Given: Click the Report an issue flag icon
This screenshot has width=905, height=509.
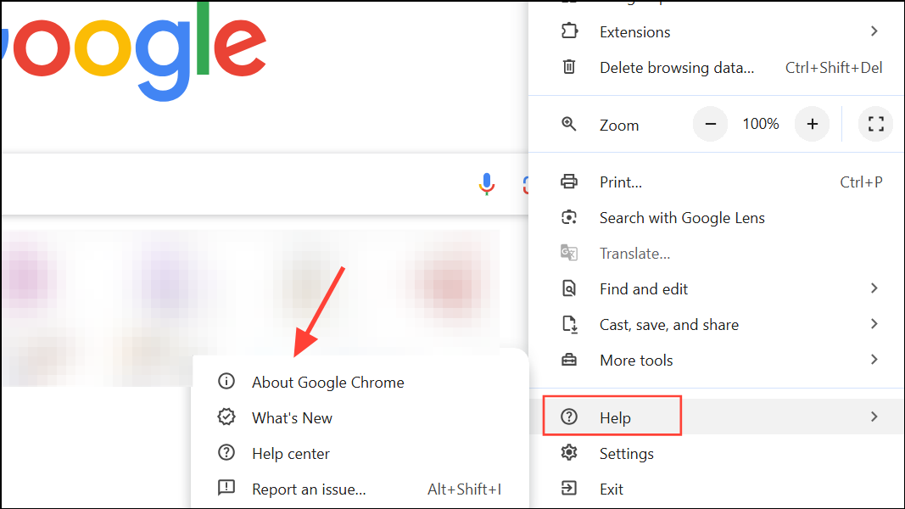Looking at the screenshot, I should [226, 489].
